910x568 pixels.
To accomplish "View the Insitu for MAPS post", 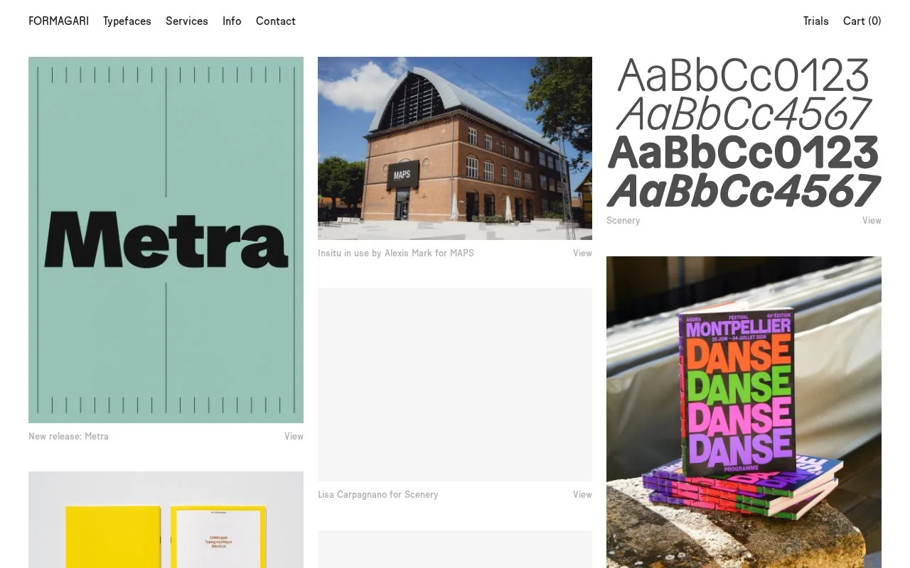I will pyautogui.click(x=582, y=253).
